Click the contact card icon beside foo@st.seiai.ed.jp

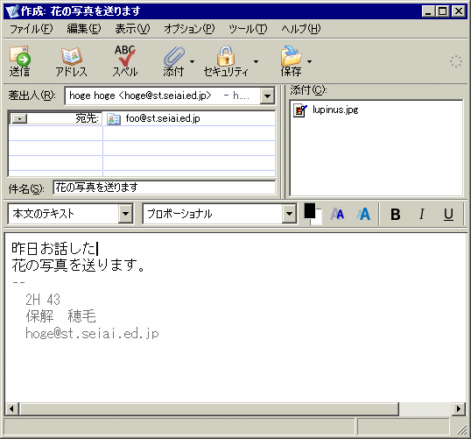[114, 119]
